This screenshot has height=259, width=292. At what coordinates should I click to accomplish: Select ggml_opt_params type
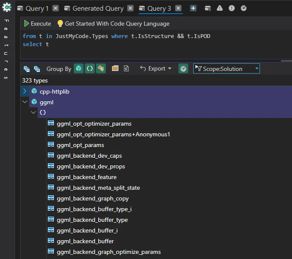pyautogui.click(x=80, y=145)
